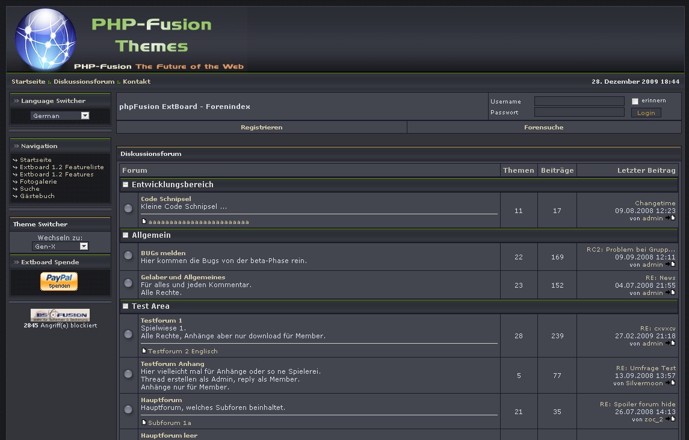
Task: Go to last post in Gelaber und Allgemeines row
Action: [x=670, y=293]
